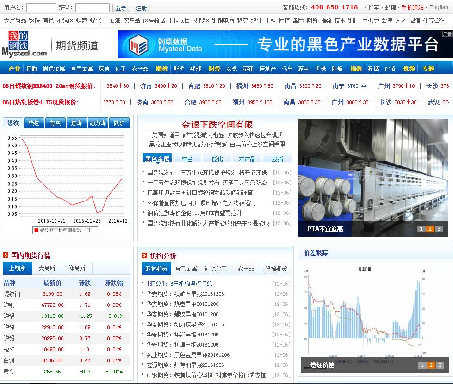Open the PTA不宜追高 photo slide

coord(372,177)
